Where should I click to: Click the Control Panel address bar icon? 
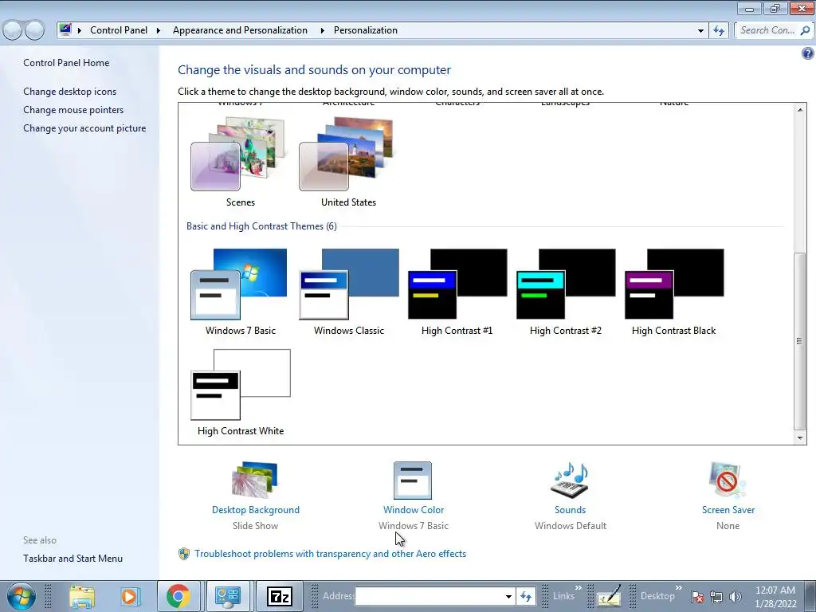point(65,29)
